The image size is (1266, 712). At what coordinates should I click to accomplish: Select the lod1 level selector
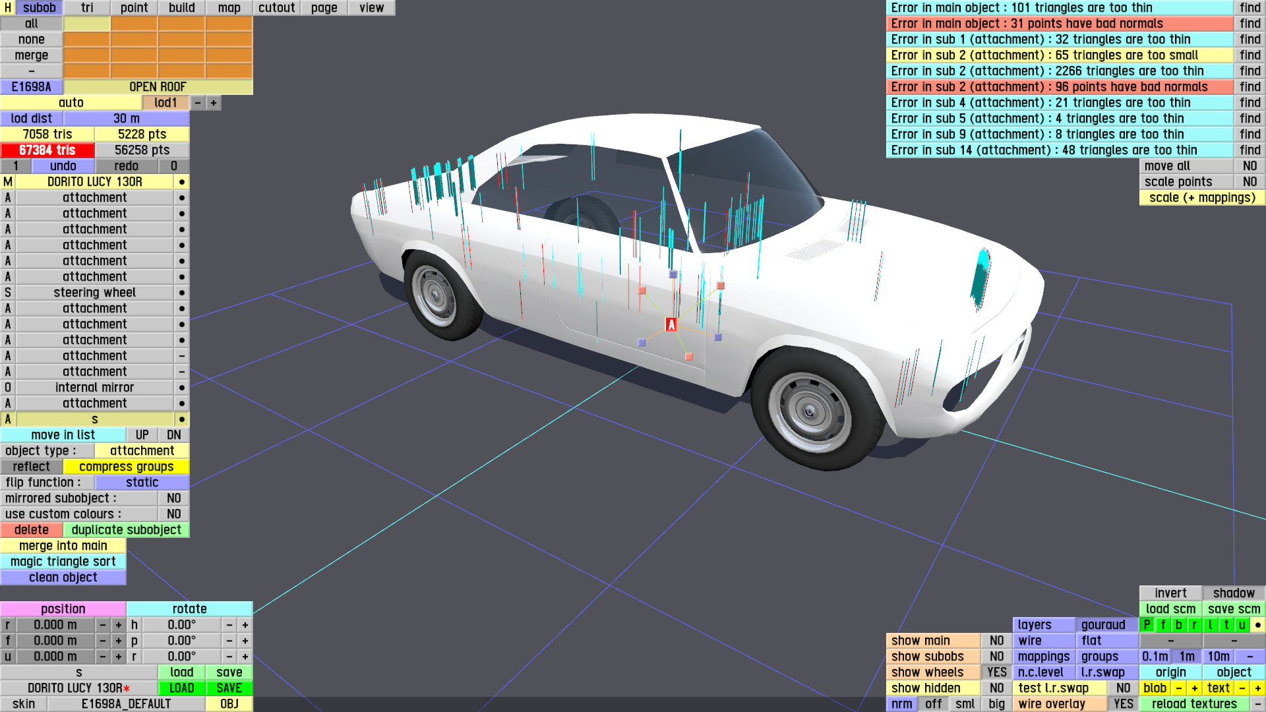[166, 103]
